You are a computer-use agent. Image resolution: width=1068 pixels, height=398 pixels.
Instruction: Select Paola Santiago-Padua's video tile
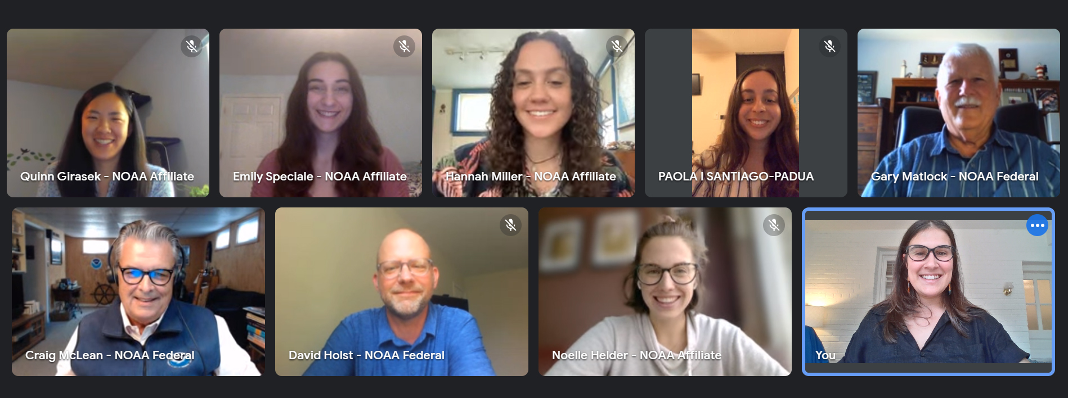click(x=746, y=113)
